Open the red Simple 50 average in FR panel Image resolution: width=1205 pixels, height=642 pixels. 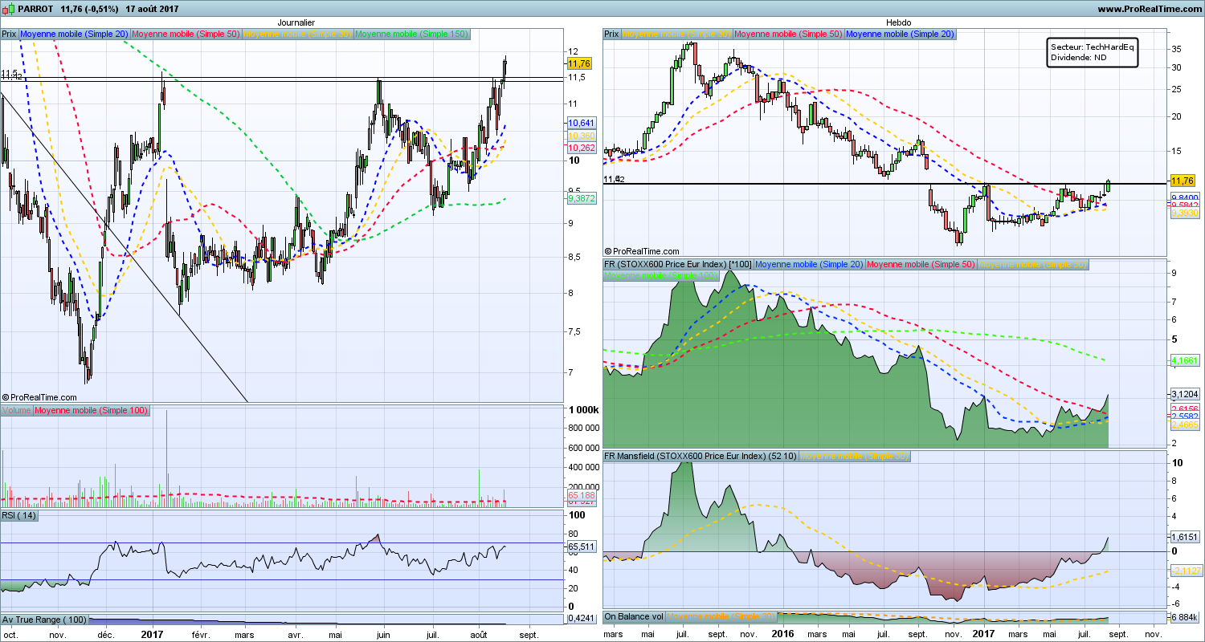click(x=921, y=264)
